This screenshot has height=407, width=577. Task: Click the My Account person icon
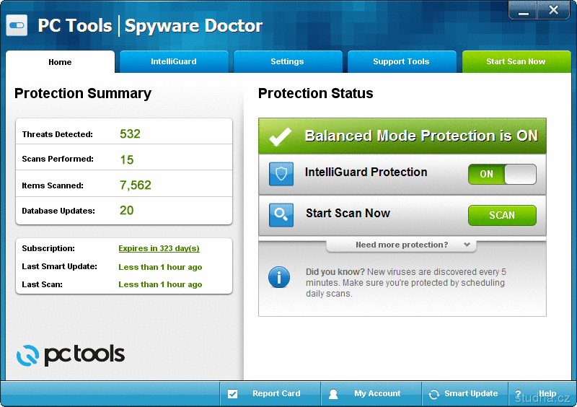[x=333, y=395]
